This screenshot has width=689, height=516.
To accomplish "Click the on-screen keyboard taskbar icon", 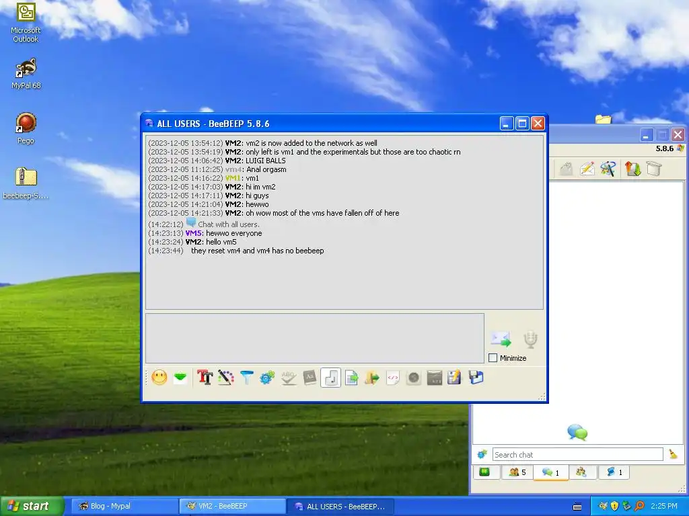I will pos(577,507).
